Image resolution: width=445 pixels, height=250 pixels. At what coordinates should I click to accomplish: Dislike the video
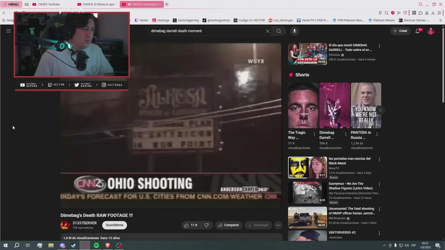point(207,225)
